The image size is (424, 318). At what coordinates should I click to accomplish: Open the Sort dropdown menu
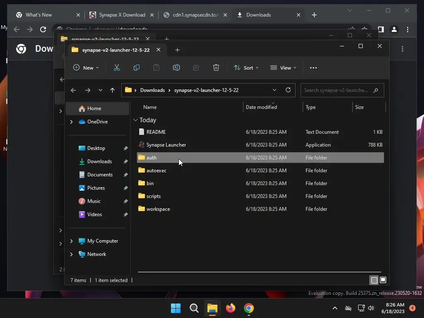(246, 67)
